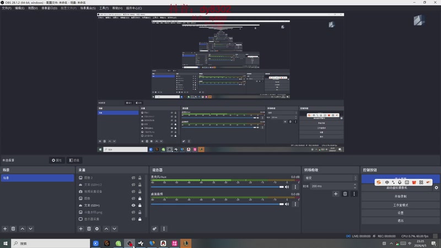The width and height of the screenshot is (441, 248).
Task: Open the 编辑(E) menu
Action: (19, 8)
